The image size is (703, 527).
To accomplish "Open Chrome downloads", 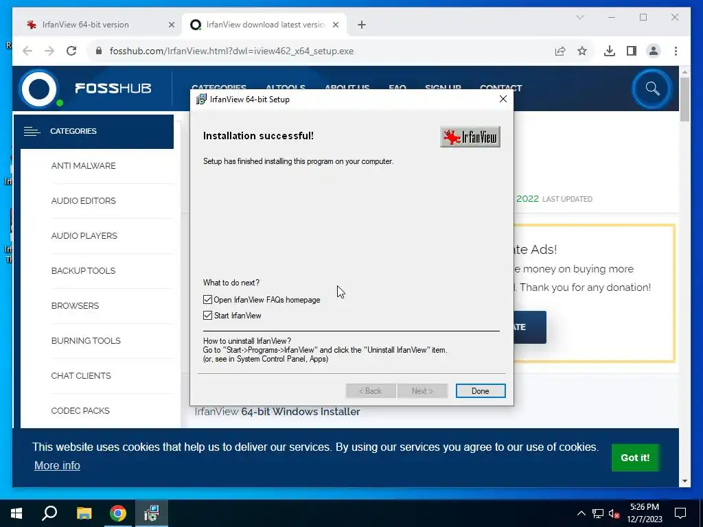I will [x=610, y=51].
